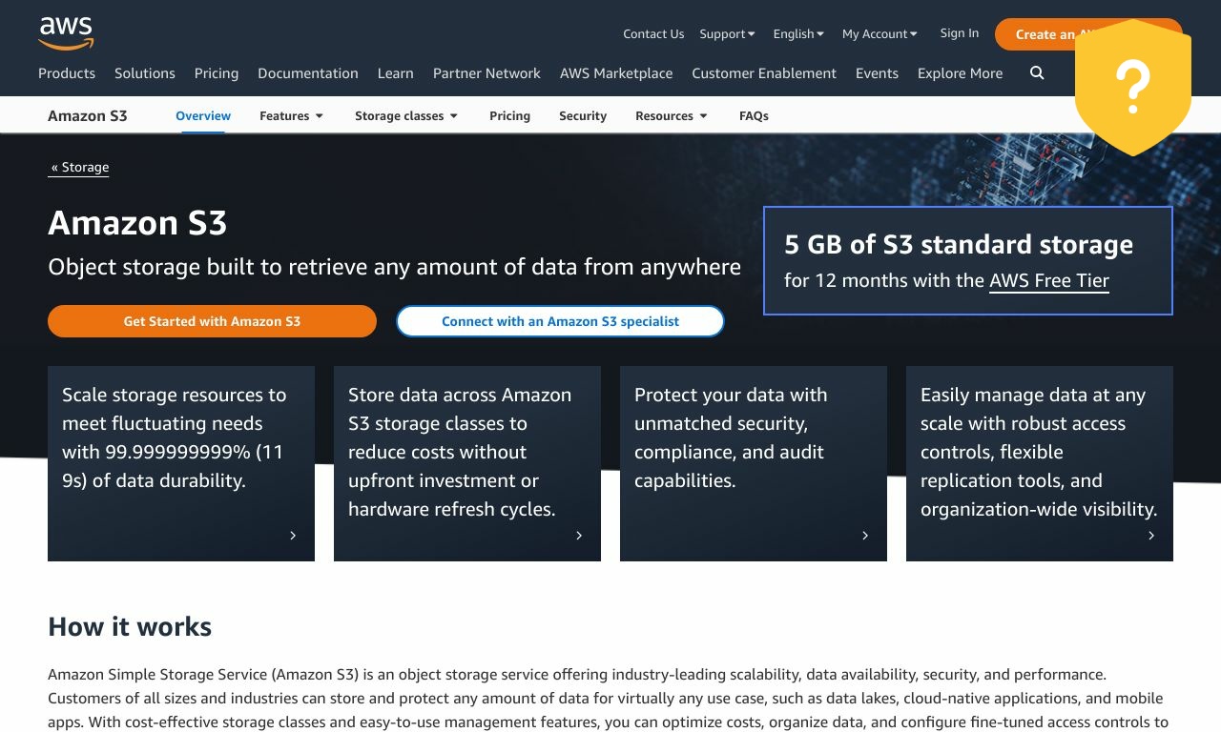Open the Learn menu
This screenshot has width=1221, height=732.
click(396, 73)
